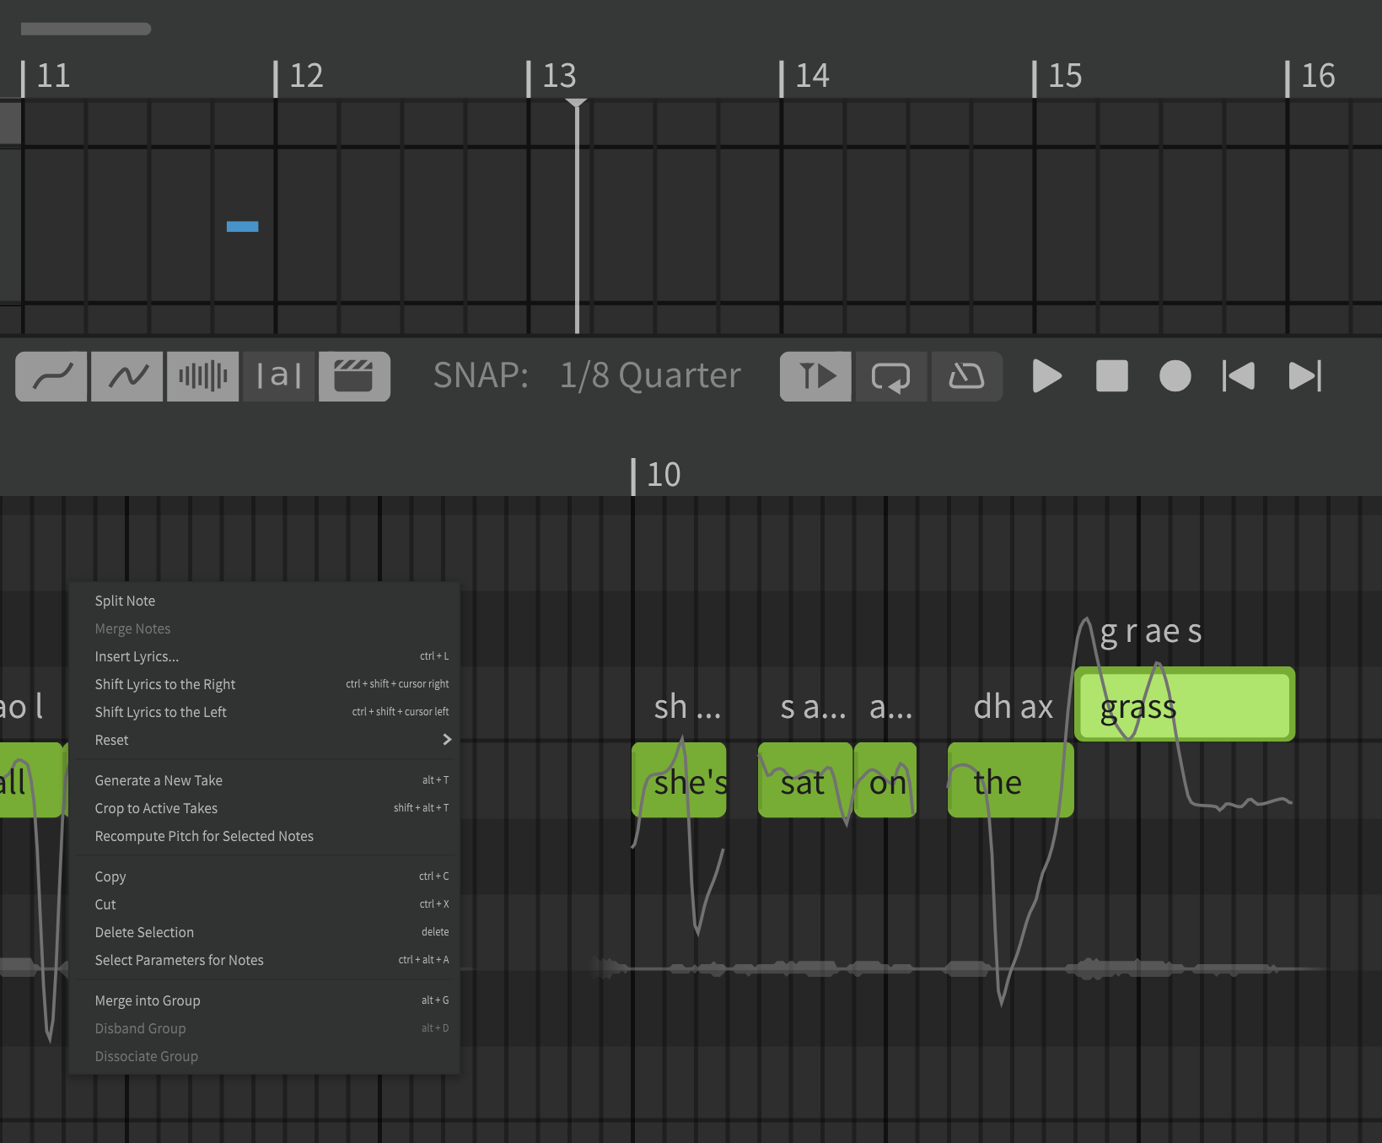Click the metronome icon
The height and width of the screenshot is (1143, 1382).
click(967, 376)
